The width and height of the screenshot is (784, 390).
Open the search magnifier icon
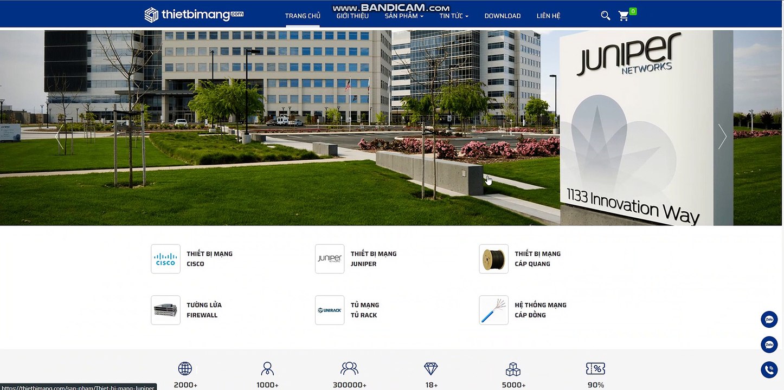point(606,16)
